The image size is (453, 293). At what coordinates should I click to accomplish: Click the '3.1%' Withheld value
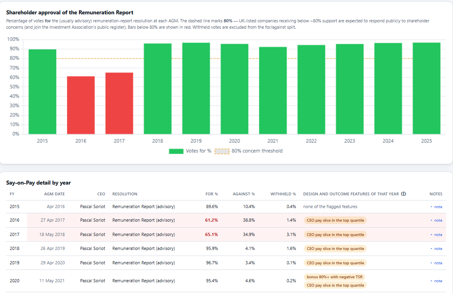(x=291, y=235)
